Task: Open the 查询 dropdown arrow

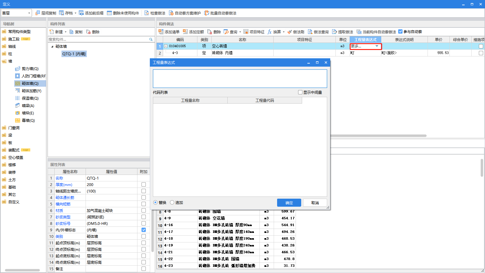Action: [240, 32]
